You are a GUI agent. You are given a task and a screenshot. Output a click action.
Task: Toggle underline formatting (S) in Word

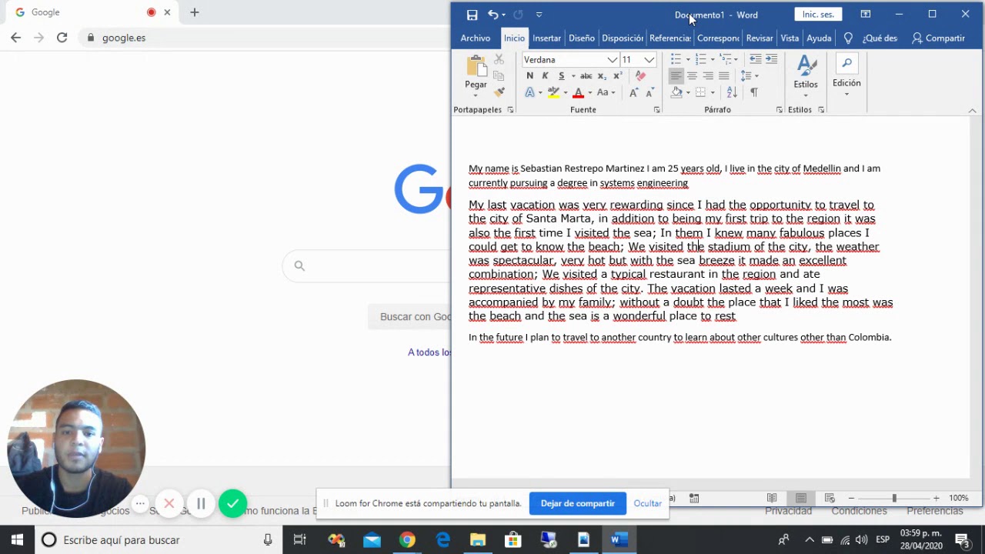point(562,75)
